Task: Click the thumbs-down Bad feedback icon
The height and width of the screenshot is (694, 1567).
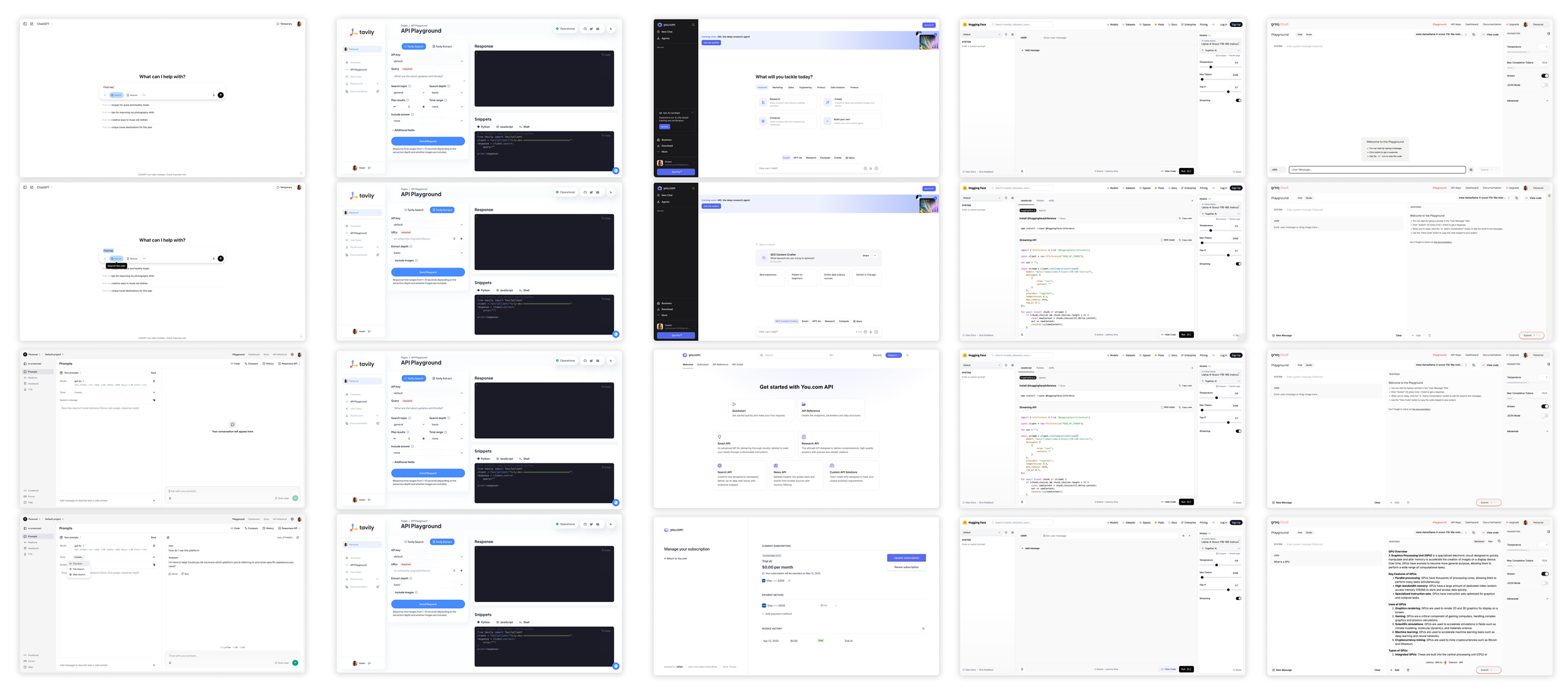Action: [182, 574]
